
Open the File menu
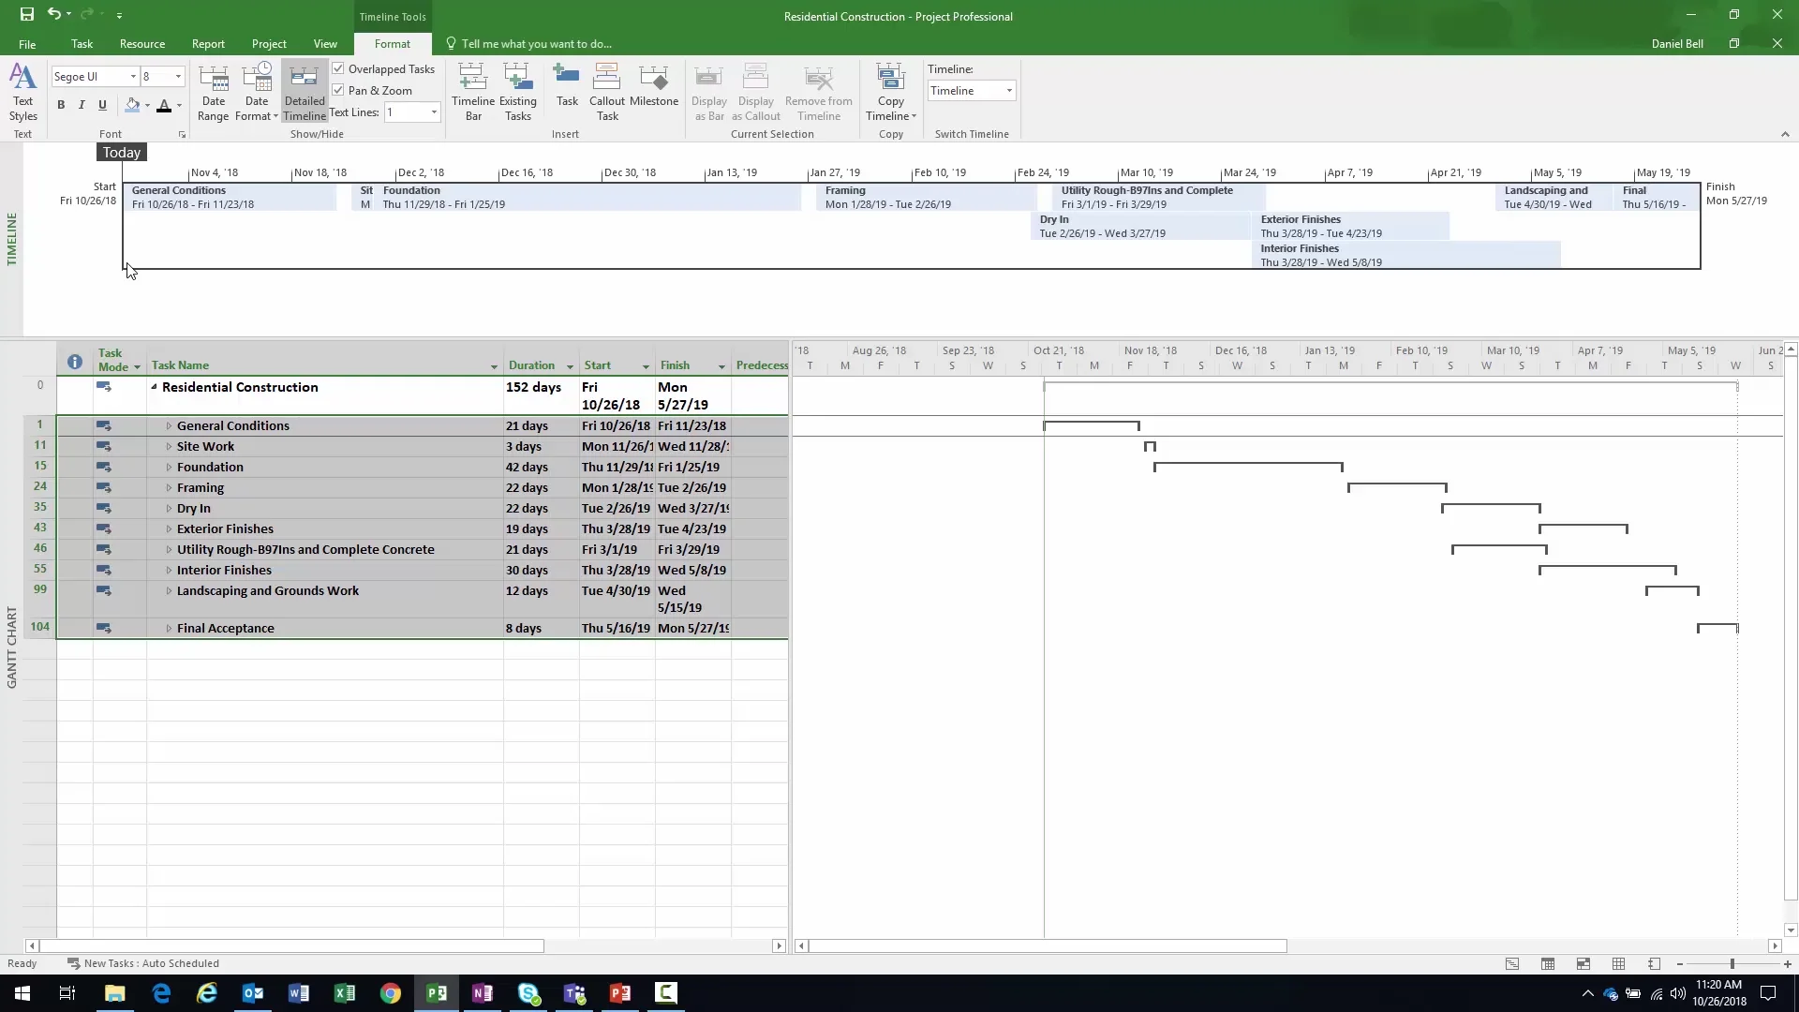[27, 44]
